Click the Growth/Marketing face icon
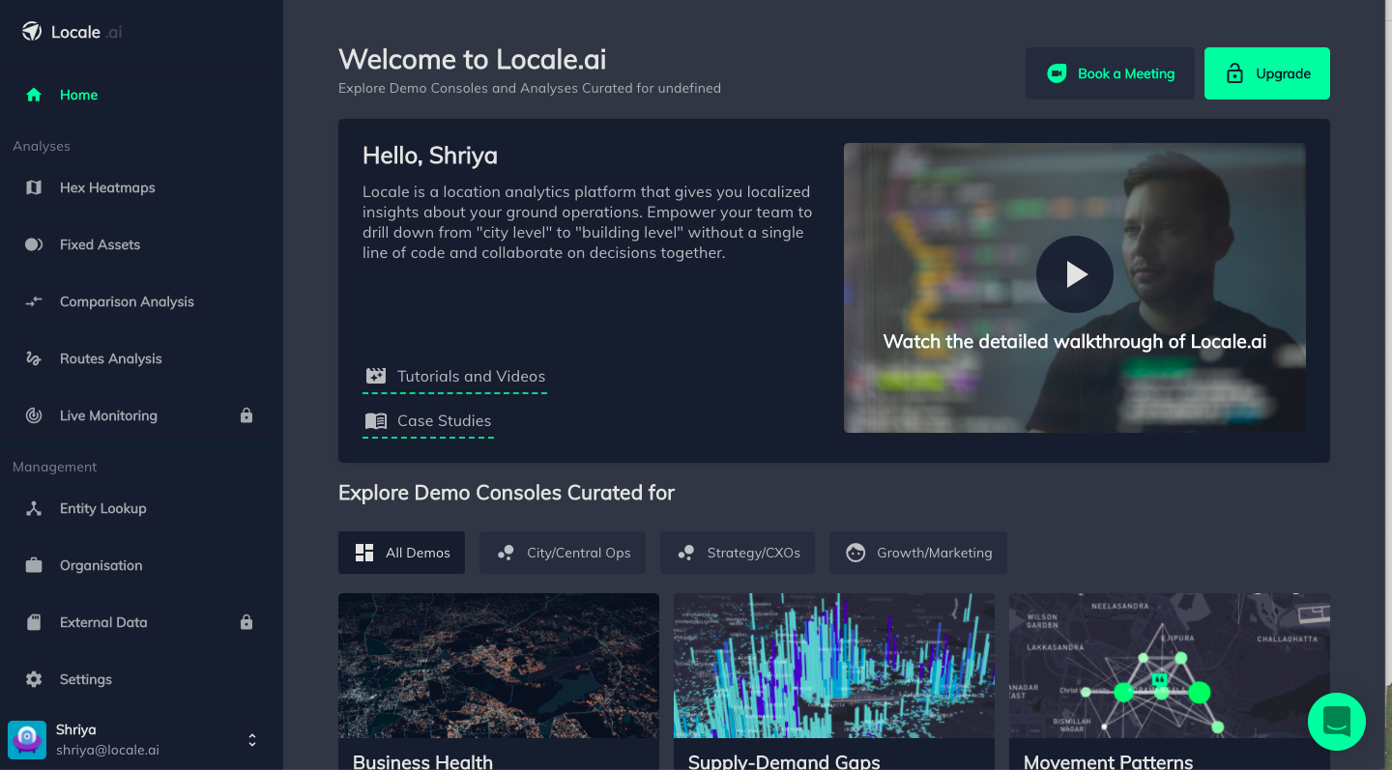Screen dimensions: 1392x770 click(855, 553)
